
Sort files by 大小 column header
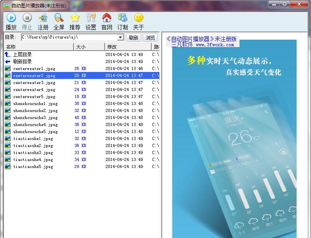(x=89, y=47)
